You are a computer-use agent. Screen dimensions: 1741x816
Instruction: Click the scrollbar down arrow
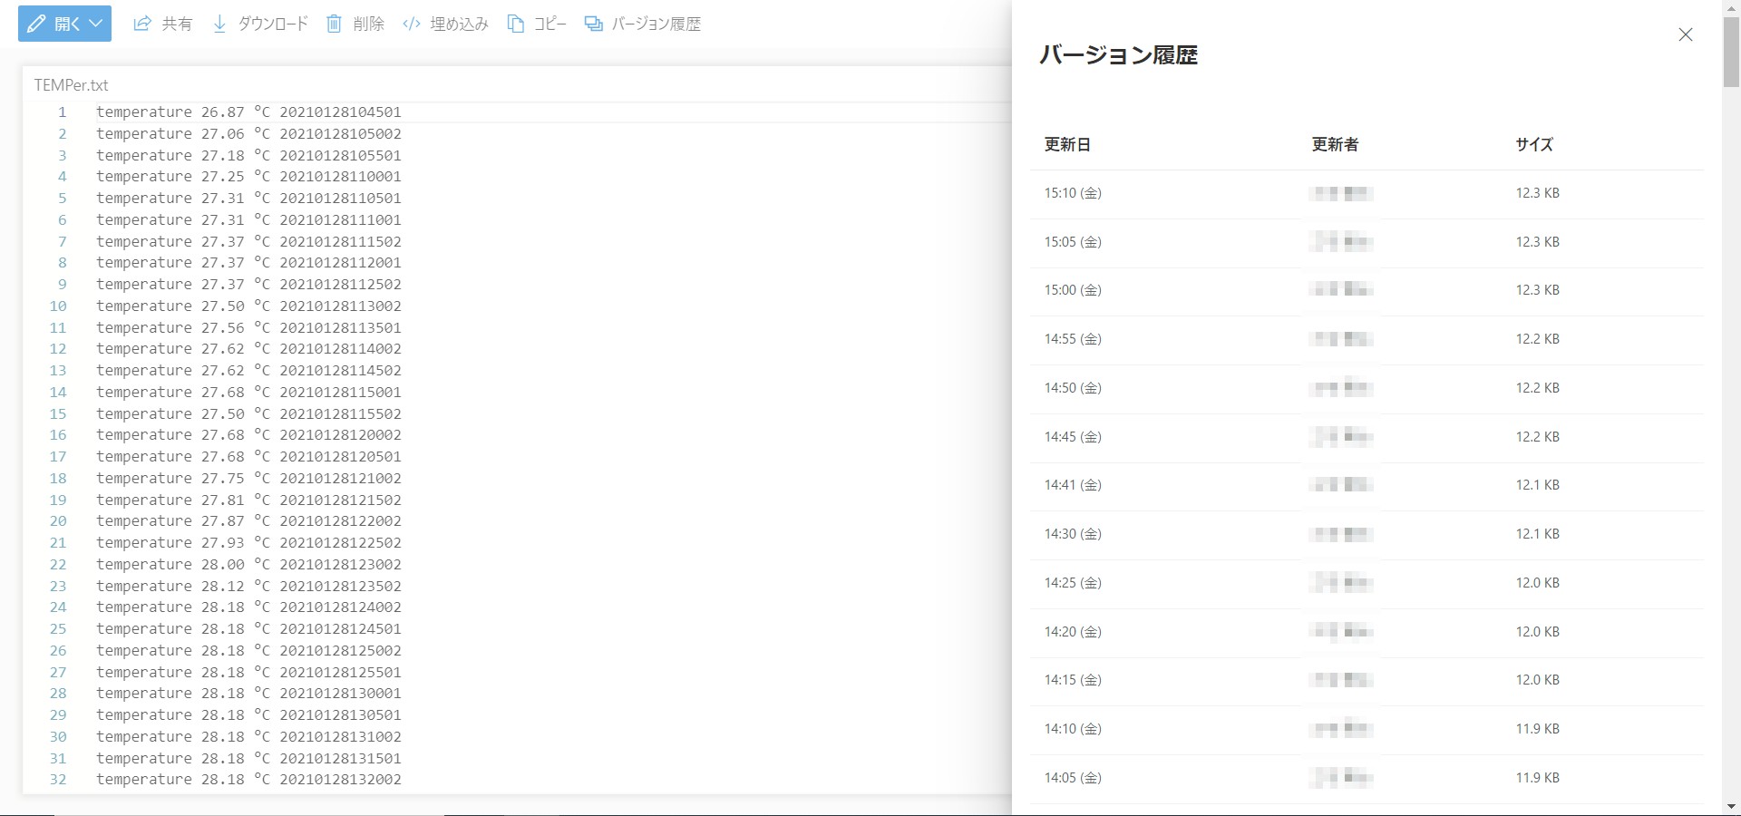[1731, 806]
